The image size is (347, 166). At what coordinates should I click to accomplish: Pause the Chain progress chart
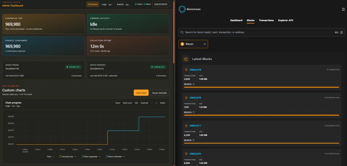coord(118,103)
